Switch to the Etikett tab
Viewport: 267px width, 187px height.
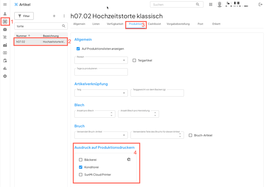point(216,24)
